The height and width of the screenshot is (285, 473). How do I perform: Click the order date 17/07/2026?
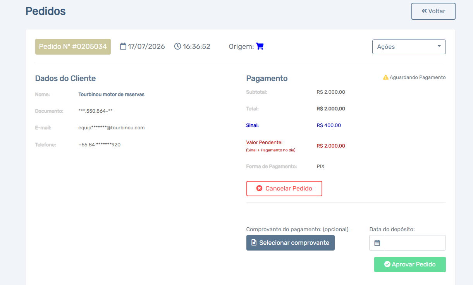click(146, 46)
